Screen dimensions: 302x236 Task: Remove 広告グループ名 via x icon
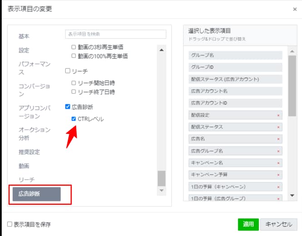(x=278, y=151)
